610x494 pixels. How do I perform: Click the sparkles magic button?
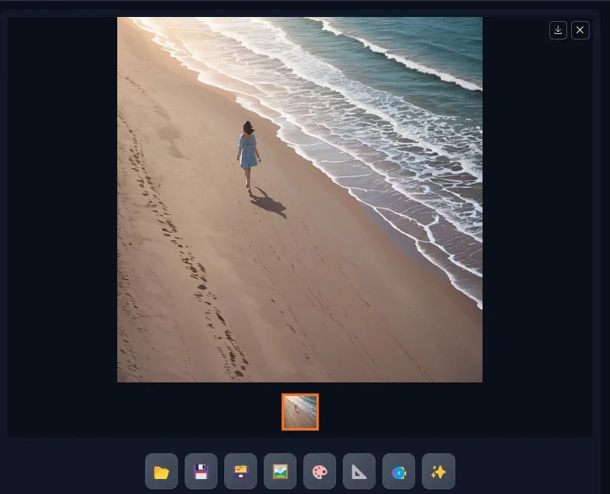click(x=438, y=471)
